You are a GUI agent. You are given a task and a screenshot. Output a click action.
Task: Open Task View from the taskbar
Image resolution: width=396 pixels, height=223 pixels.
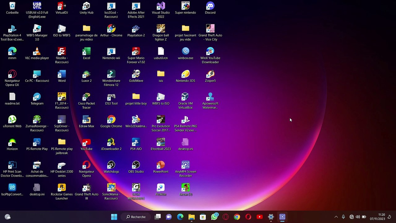coord(157,217)
